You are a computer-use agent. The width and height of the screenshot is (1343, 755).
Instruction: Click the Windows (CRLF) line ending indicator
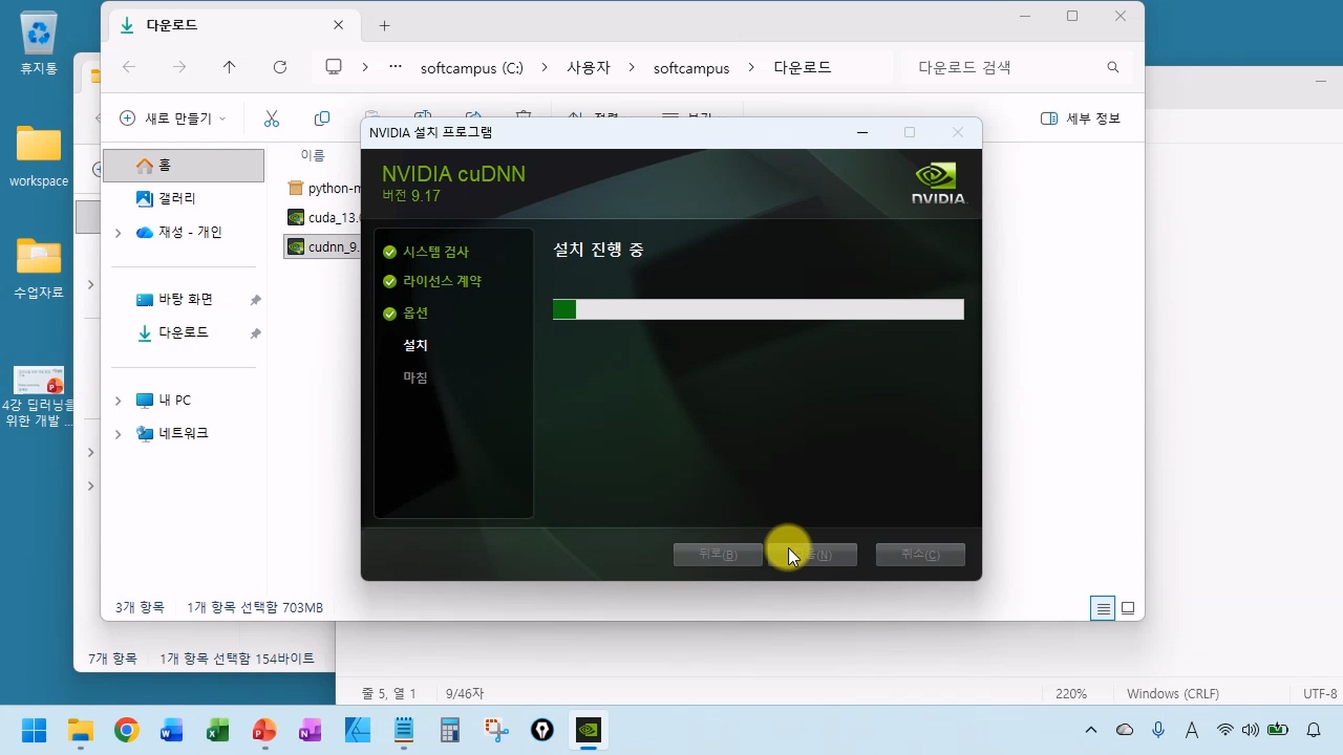[x=1173, y=694]
